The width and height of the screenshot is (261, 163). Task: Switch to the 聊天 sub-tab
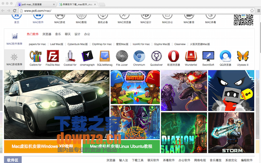point(68,34)
